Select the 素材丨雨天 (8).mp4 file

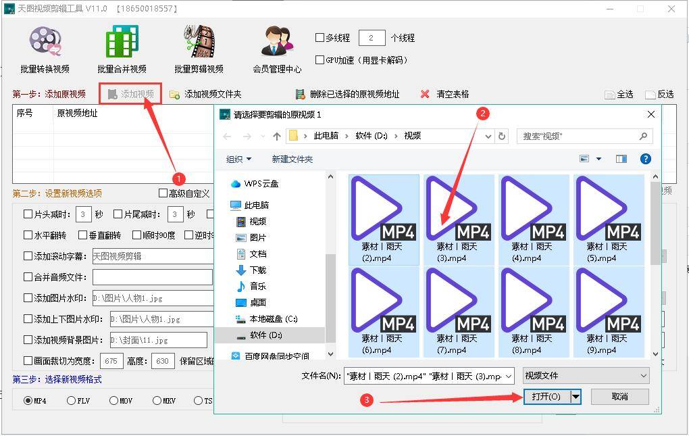point(534,312)
